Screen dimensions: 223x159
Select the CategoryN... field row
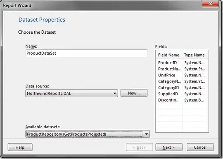(x=182, y=81)
